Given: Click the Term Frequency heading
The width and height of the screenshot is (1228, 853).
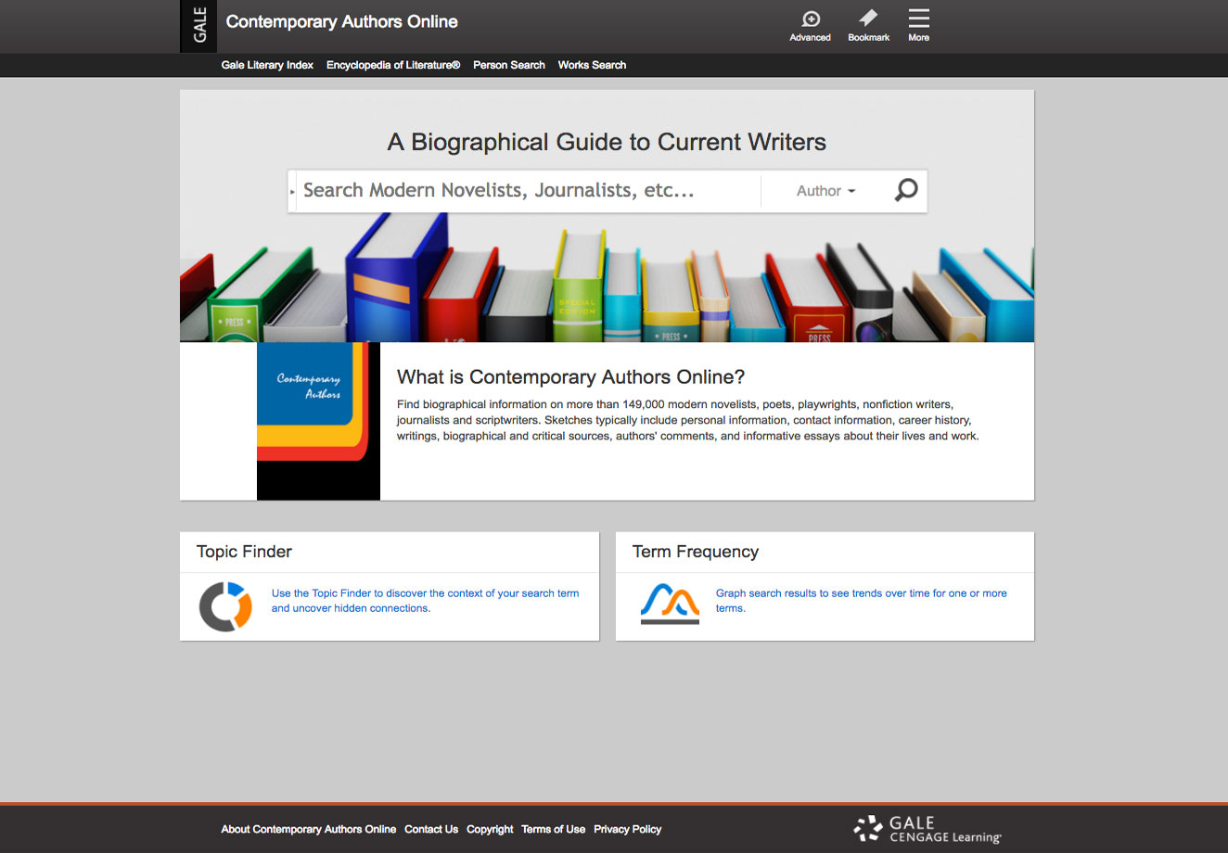Looking at the screenshot, I should [696, 552].
